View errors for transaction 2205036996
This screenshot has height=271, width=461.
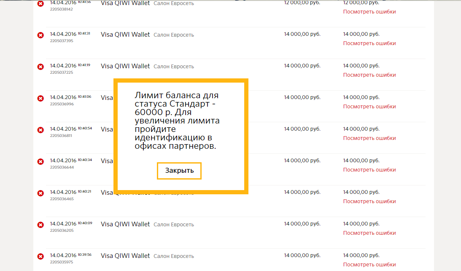369,106
